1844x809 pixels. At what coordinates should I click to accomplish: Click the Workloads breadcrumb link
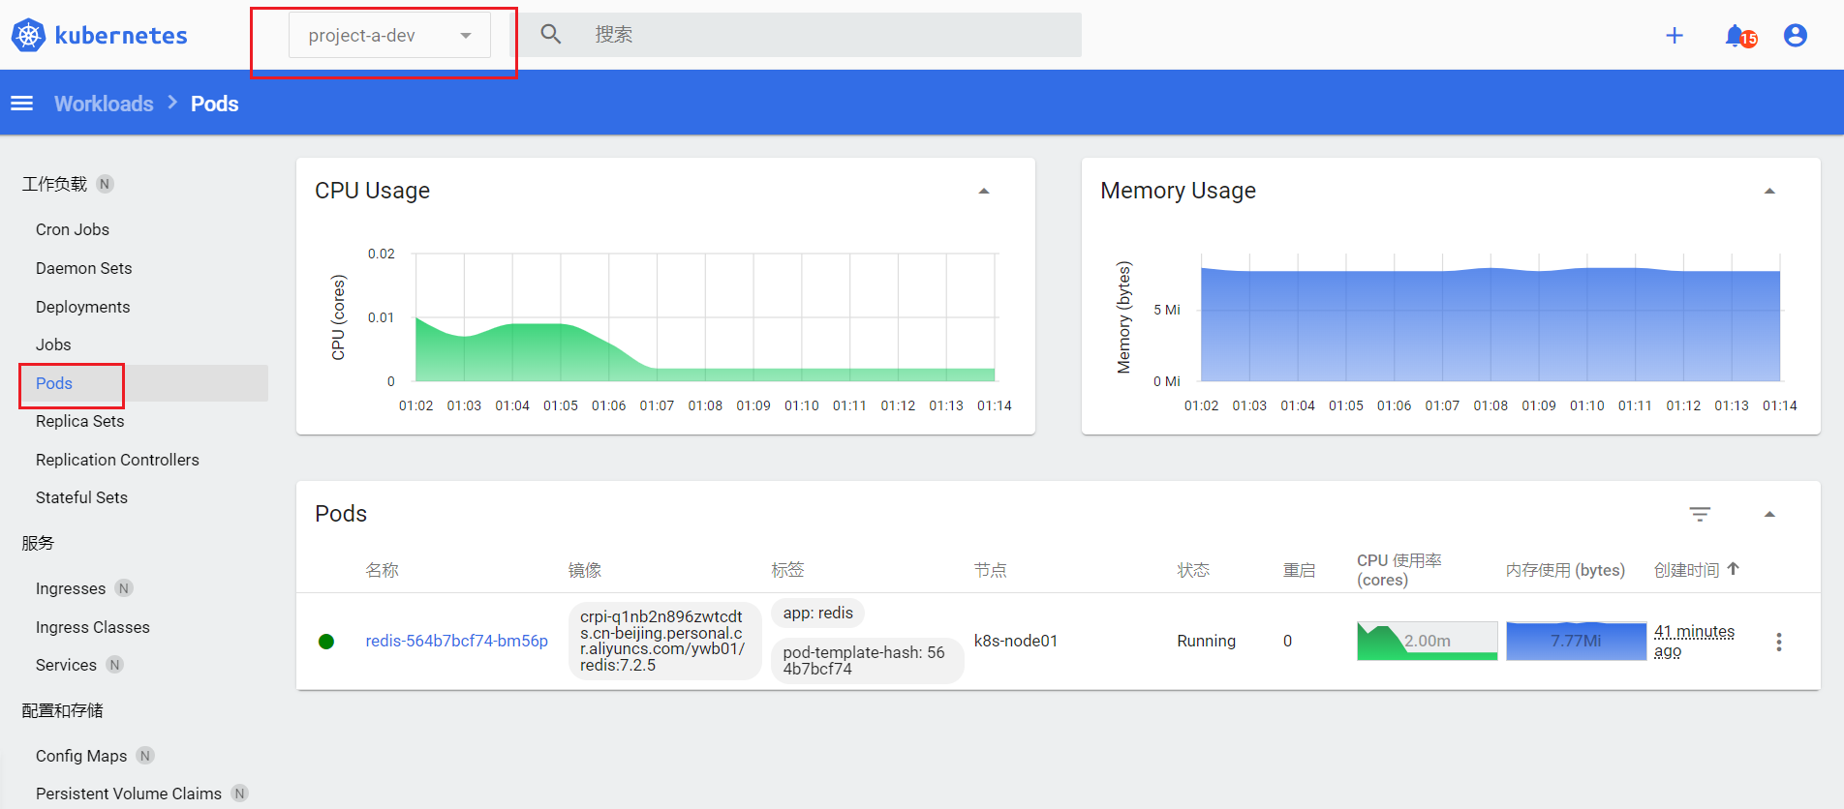coord(104,104)
